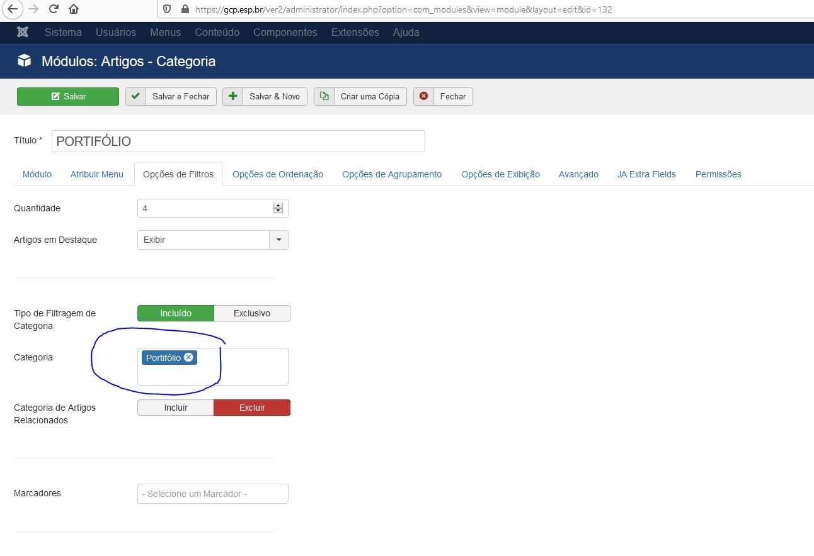The height and width of the screenshot is (556, 814).
Task: Click the plus icon on Salvar & Novo
Action: (232, 96)
